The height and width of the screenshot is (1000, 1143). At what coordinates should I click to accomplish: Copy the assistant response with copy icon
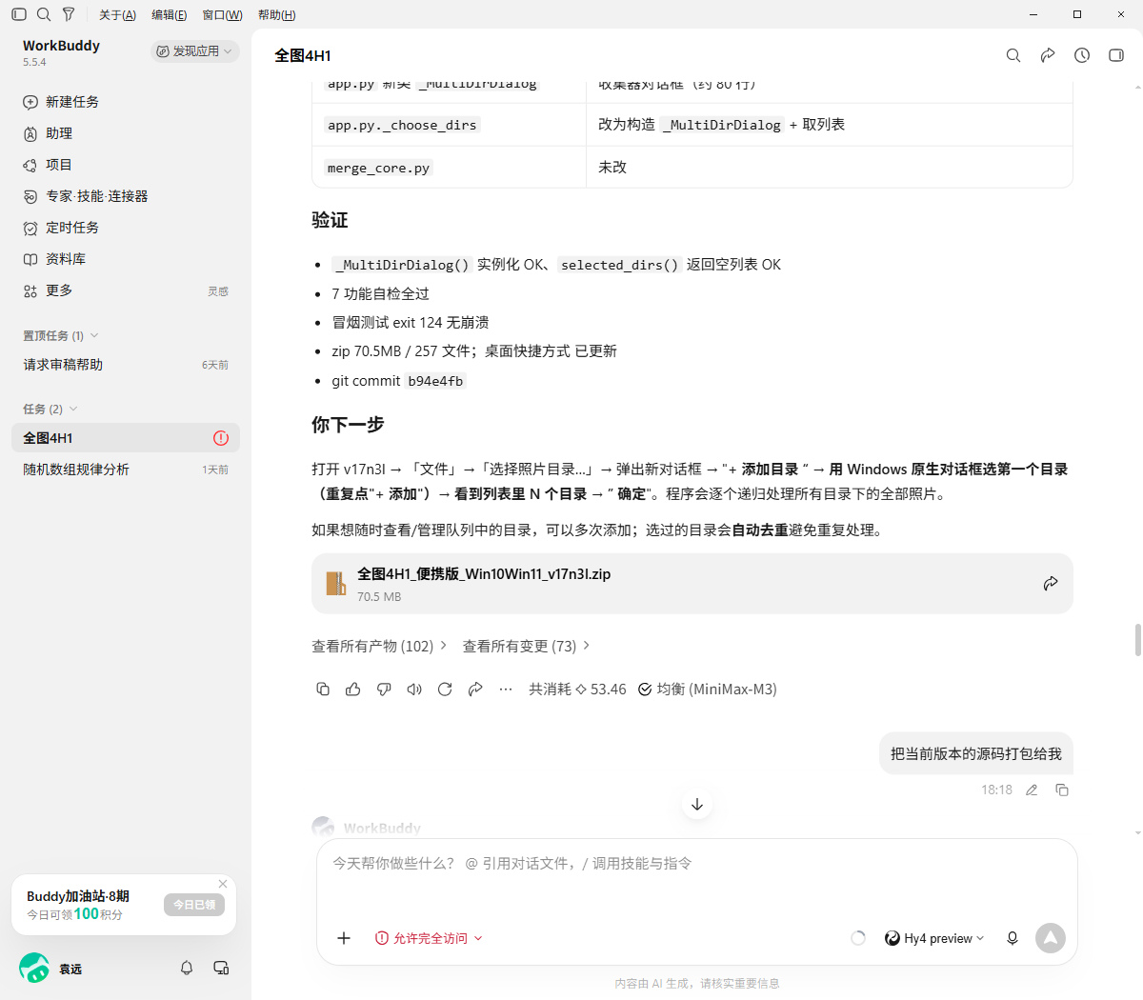[x=323, y=689]
